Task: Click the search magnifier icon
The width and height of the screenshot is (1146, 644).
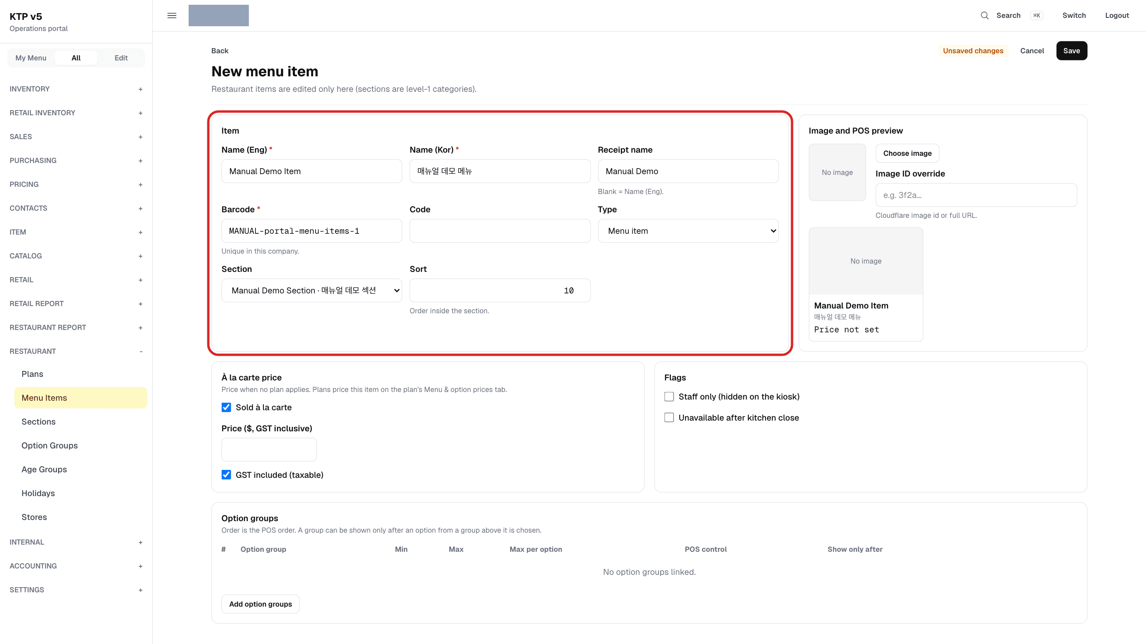Action: [984, 16]
